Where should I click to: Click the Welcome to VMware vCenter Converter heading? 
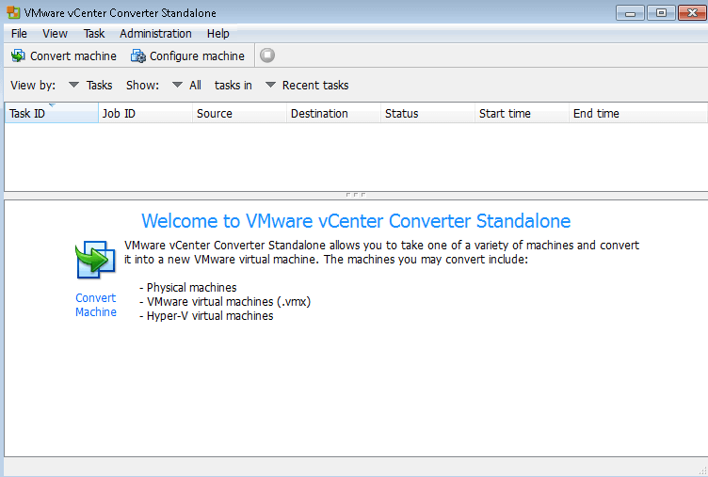356,221
